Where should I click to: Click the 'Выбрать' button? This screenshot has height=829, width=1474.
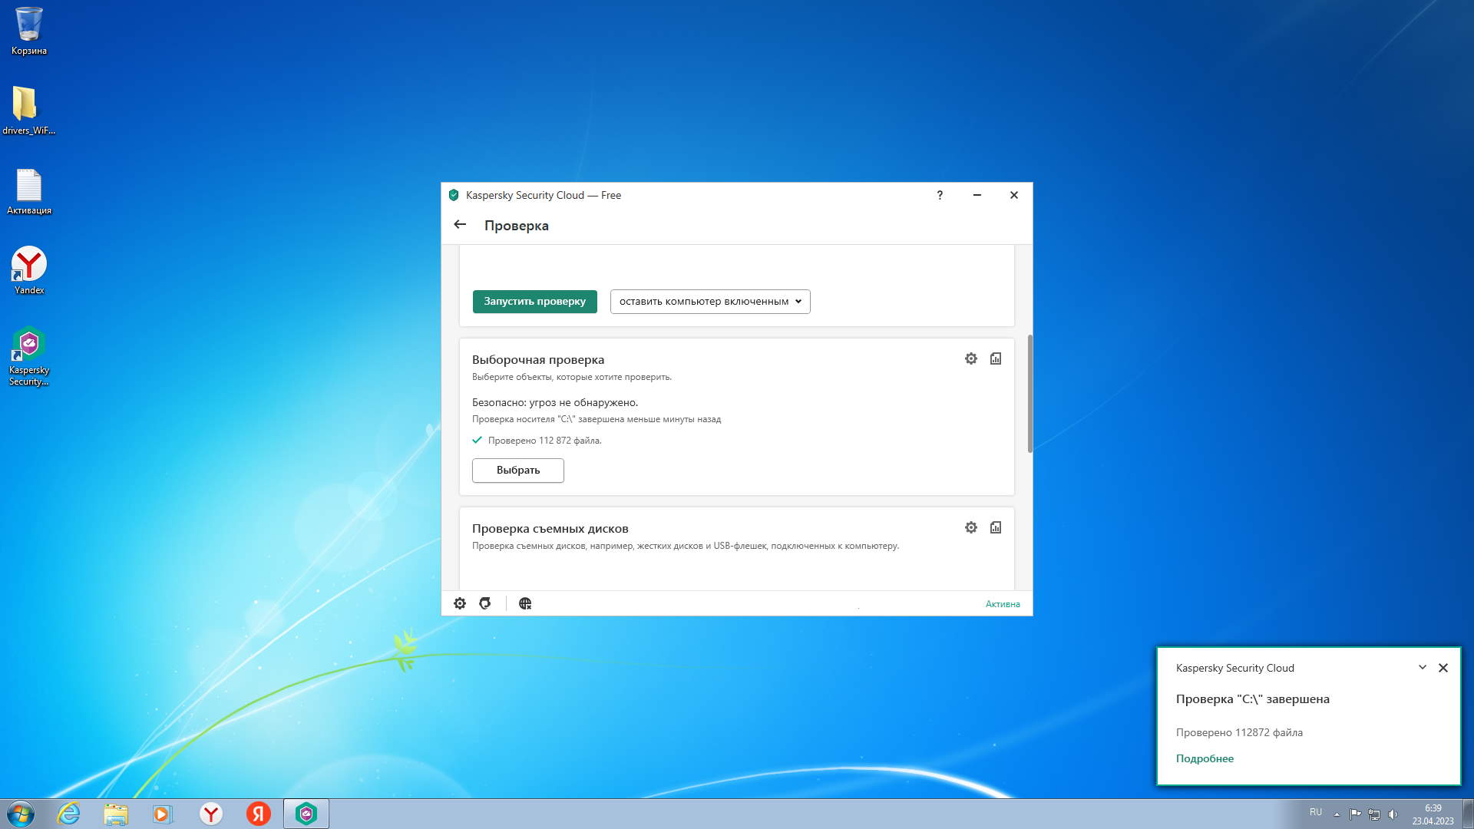[x=518, y=471]
